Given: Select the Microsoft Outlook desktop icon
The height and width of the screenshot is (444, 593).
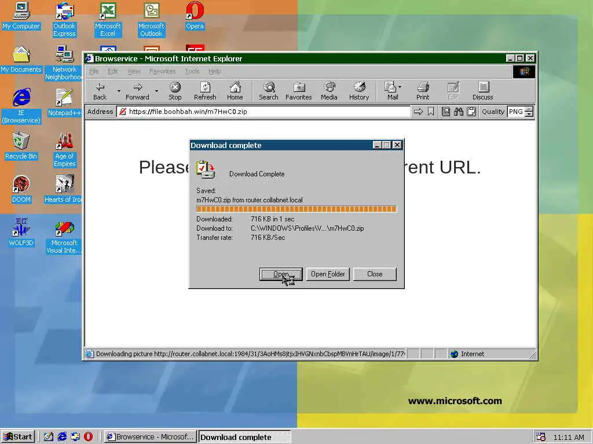Looking at the screenshot, I should [151, 20].
